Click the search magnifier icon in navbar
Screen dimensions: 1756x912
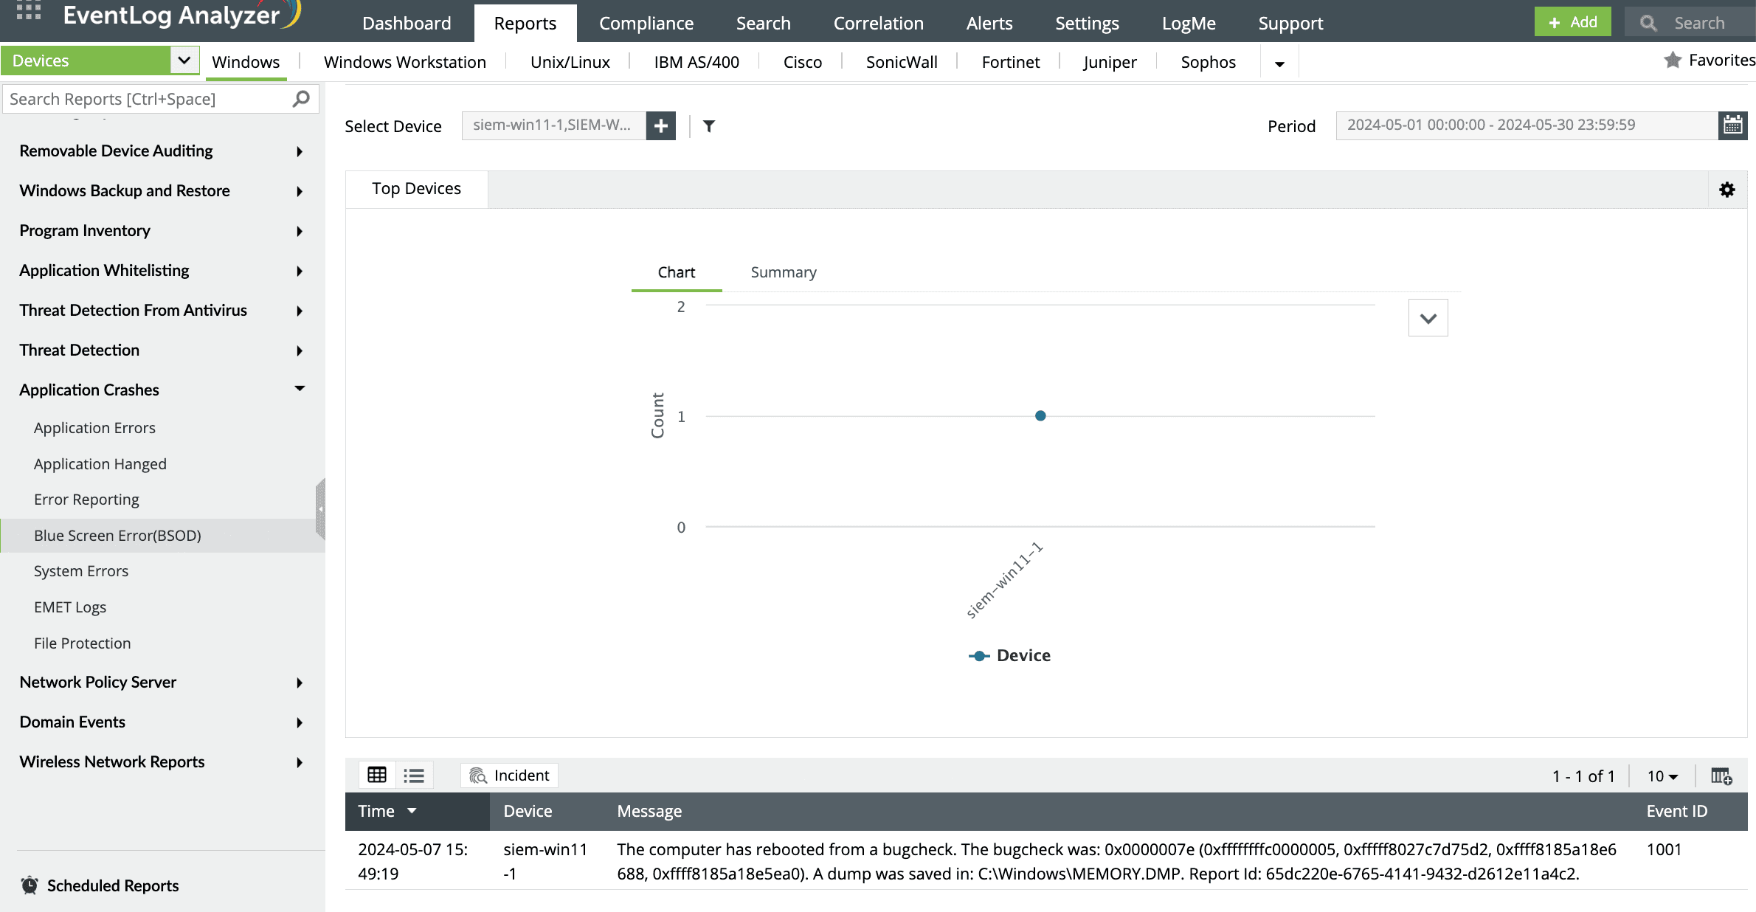point(1648,21)
